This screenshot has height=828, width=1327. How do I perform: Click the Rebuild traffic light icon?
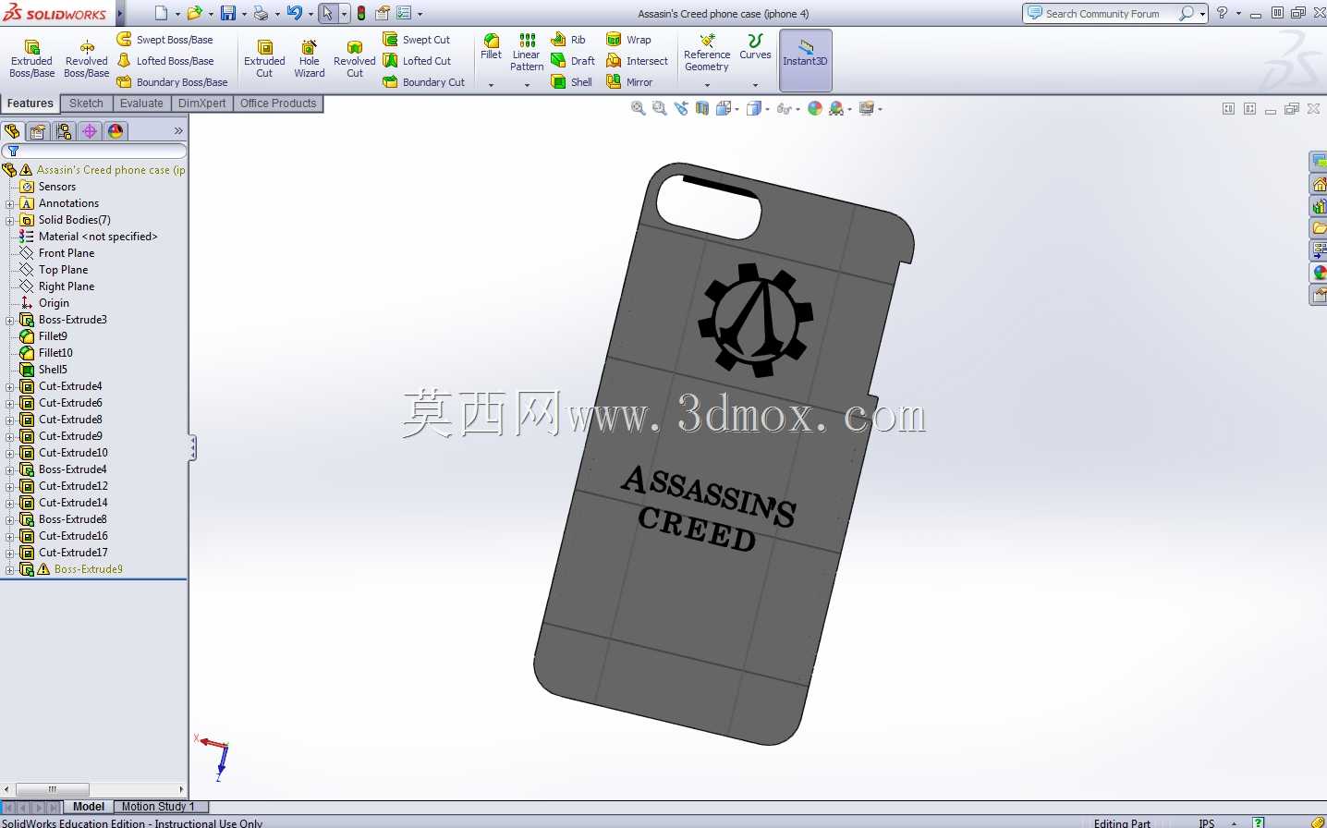tap(361, 13)
